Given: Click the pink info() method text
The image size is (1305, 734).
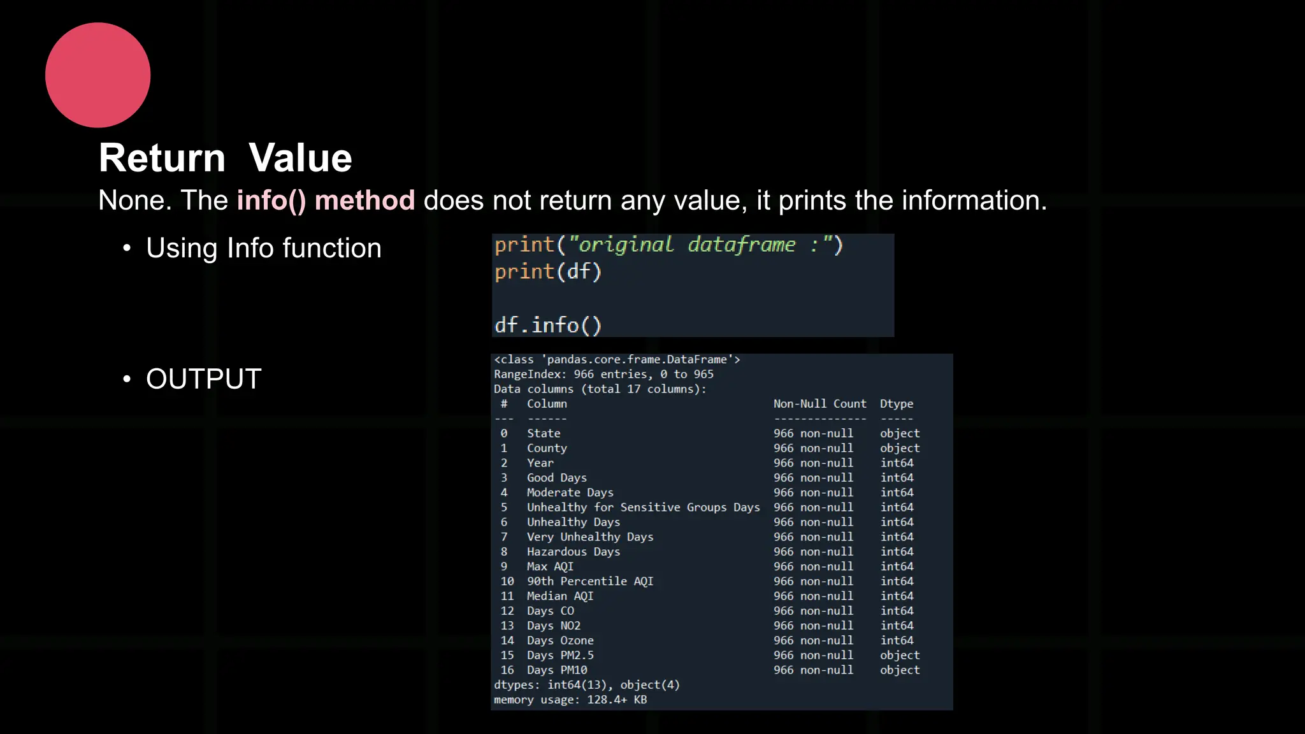Looking at the screenshot, I should tap(326, 201).
